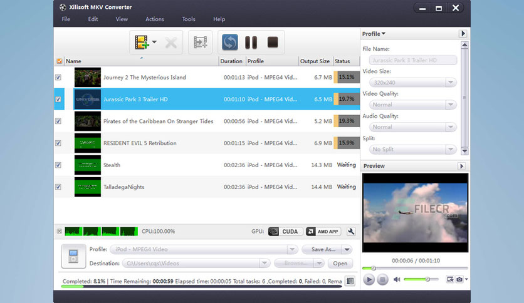Open the Browse button dropdown arrow
This screenshot has height=303, width=524.
(319, 264)
